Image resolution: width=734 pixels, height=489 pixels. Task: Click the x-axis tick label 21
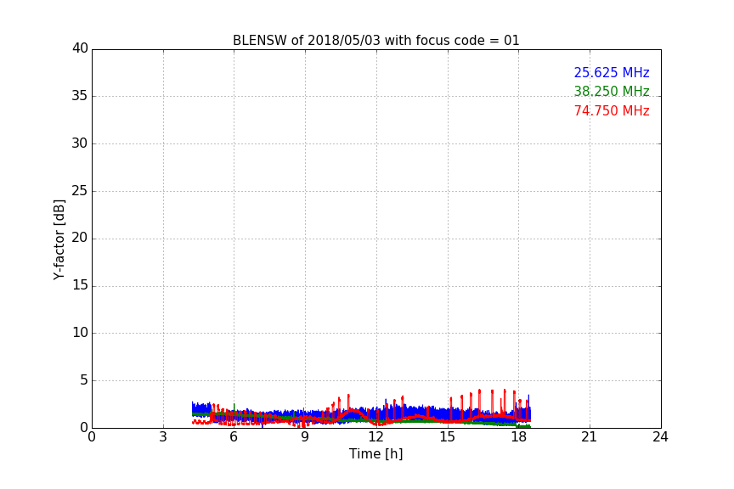590,437
